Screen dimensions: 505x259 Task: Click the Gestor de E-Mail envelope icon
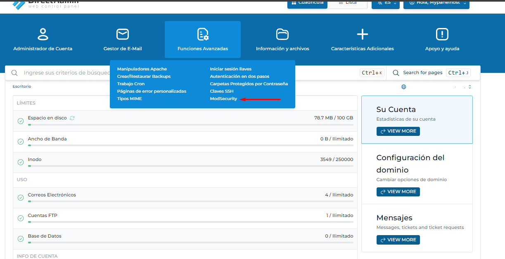[x=123, y=34]
